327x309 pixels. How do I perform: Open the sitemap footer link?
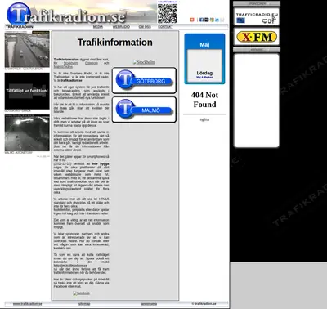click(x=84, y=304)
